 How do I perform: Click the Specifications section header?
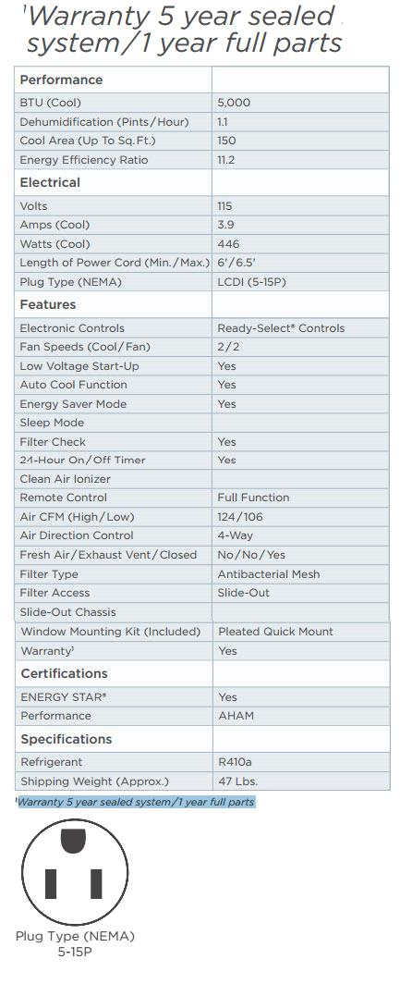pos(67,739)
